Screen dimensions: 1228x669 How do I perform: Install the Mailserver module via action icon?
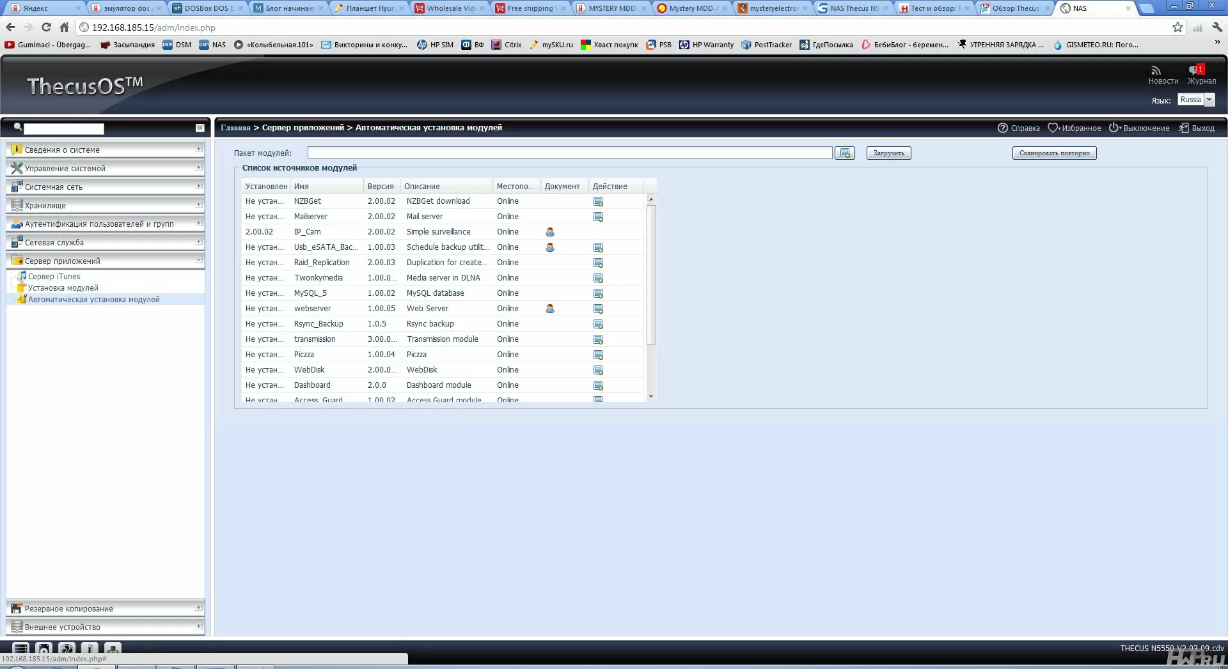click(x=598, y=217)
